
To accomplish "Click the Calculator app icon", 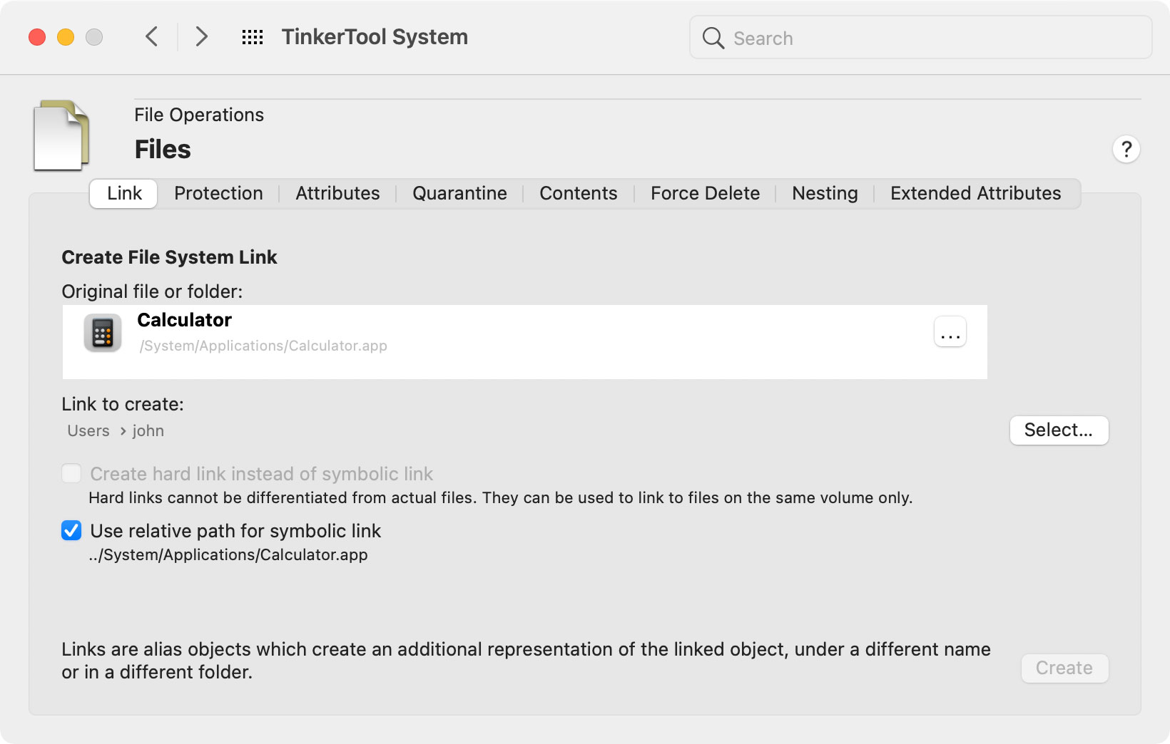I will (103, 333).
